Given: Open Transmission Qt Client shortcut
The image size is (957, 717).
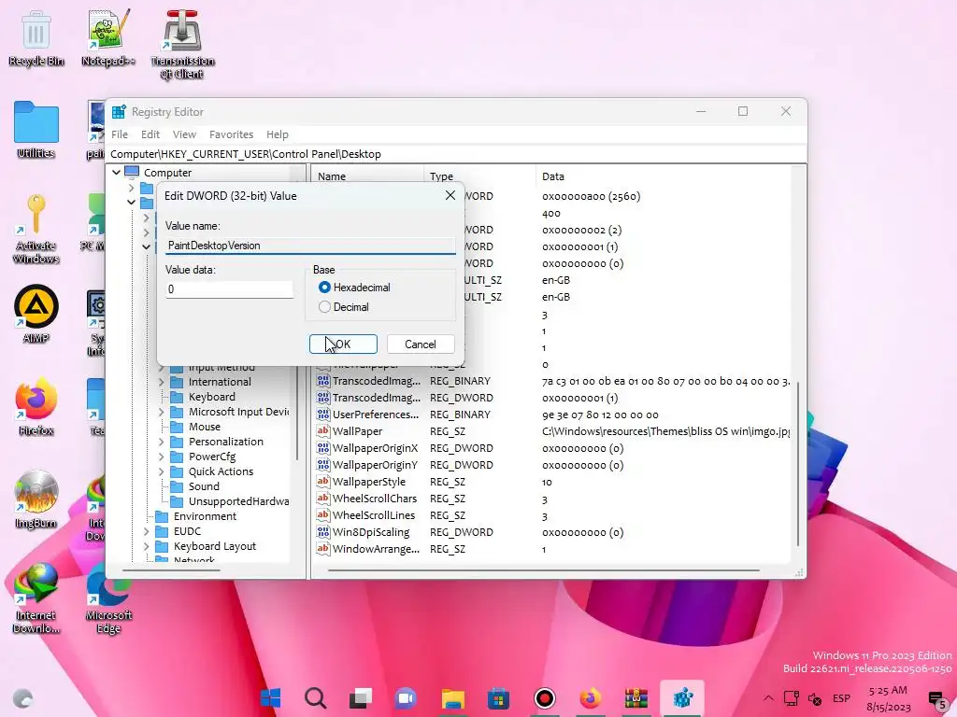Looking at the screenshot, I should tap(182, 44).
